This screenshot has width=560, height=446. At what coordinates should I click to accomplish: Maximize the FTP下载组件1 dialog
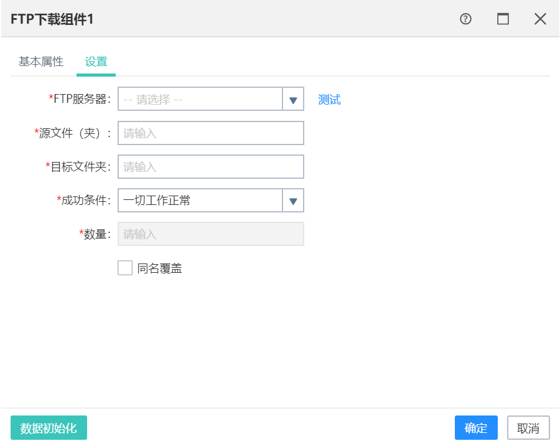click(503, 19)
